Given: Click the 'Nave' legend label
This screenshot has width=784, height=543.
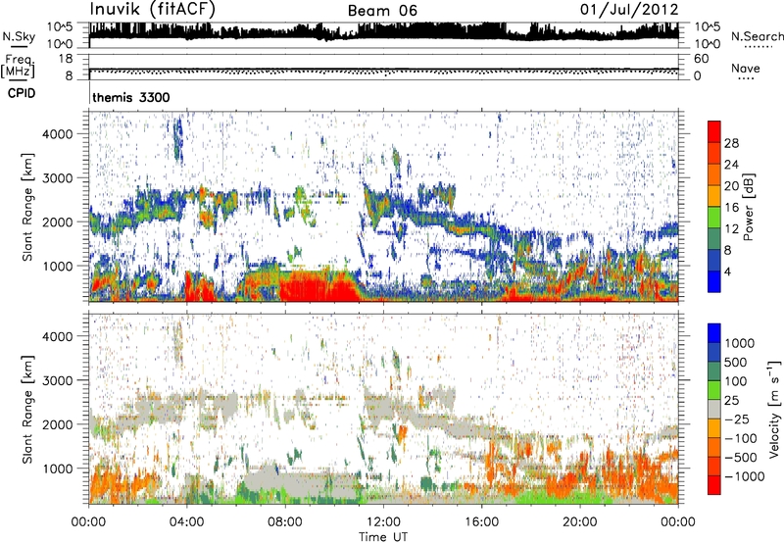Looking at the screenshot, I should click(x=745, y=68).
